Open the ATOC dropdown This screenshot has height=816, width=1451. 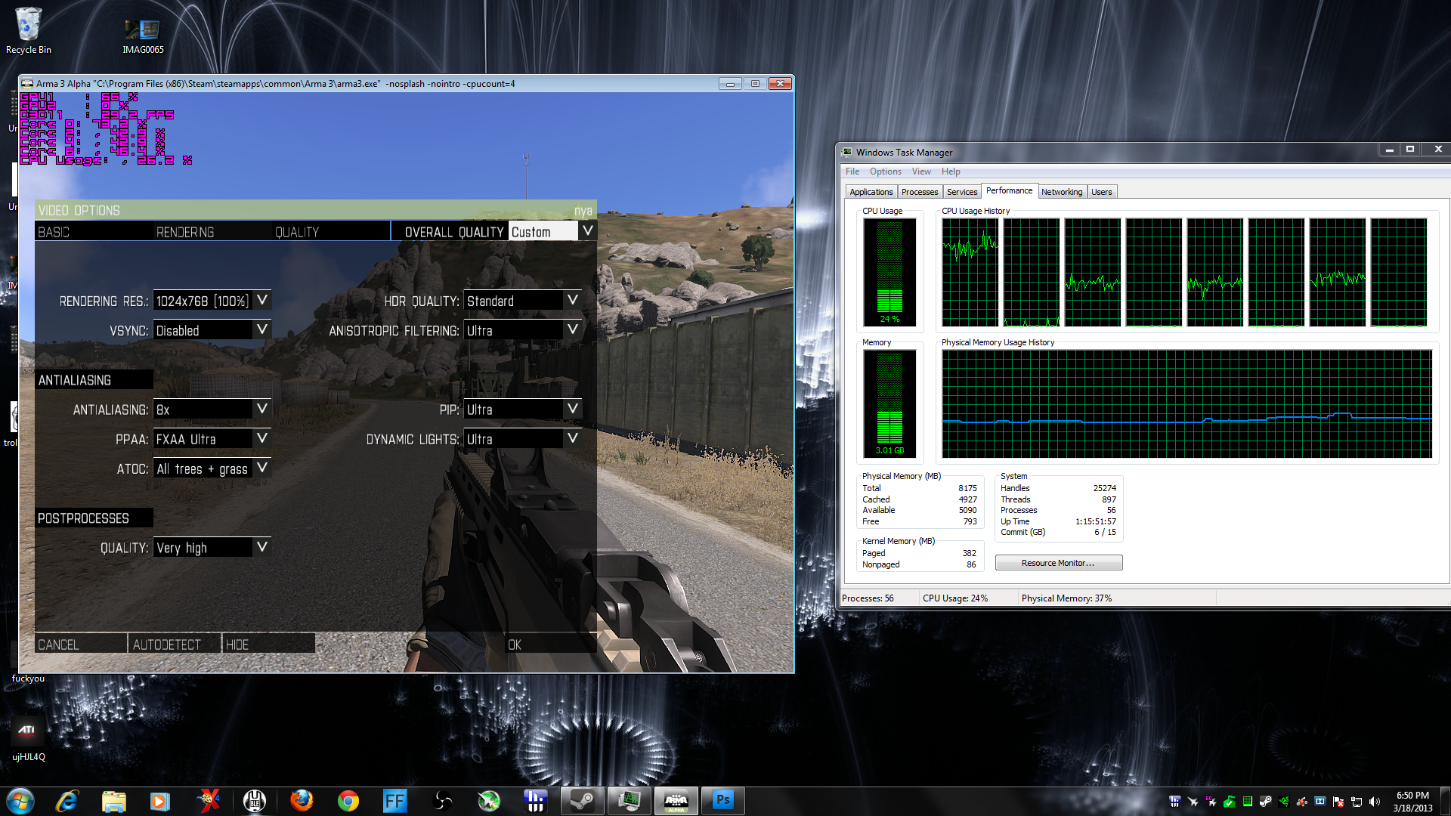pyautogui.click(x=262, y=468)
